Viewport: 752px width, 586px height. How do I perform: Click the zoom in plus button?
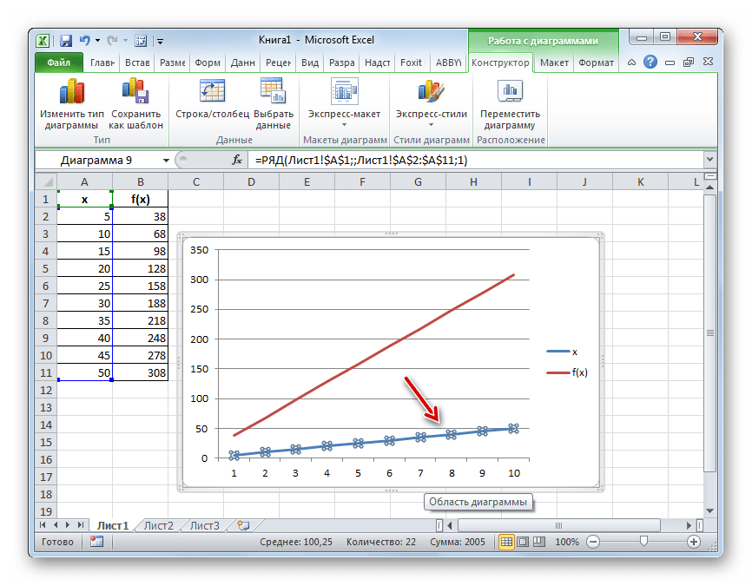click(x=694, y=542)
